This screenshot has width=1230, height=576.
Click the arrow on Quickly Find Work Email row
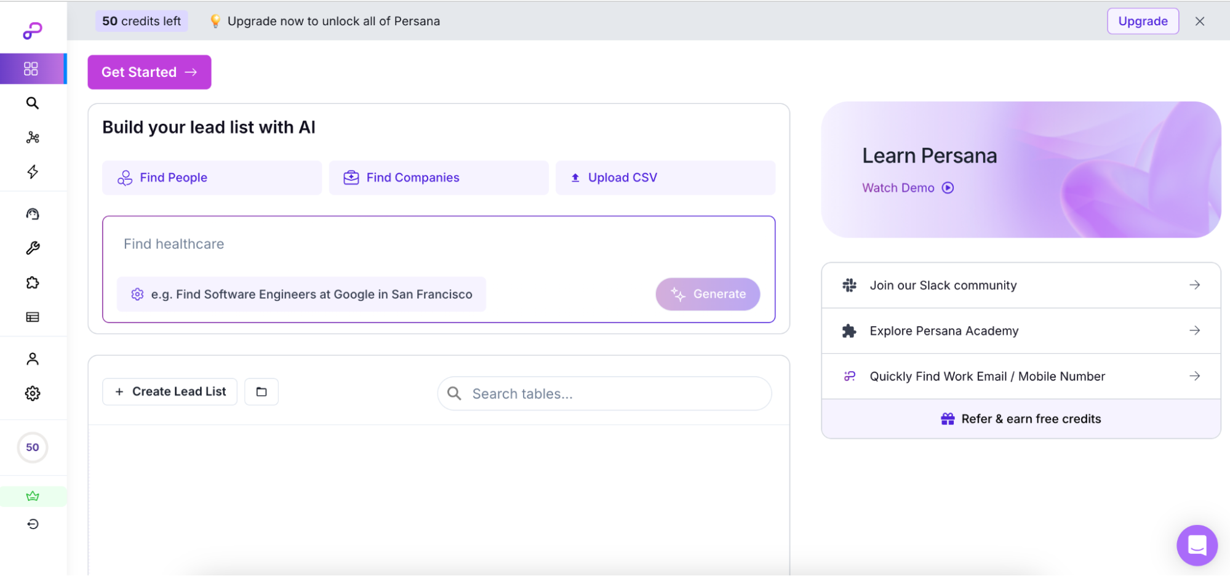pos(1194,376)
